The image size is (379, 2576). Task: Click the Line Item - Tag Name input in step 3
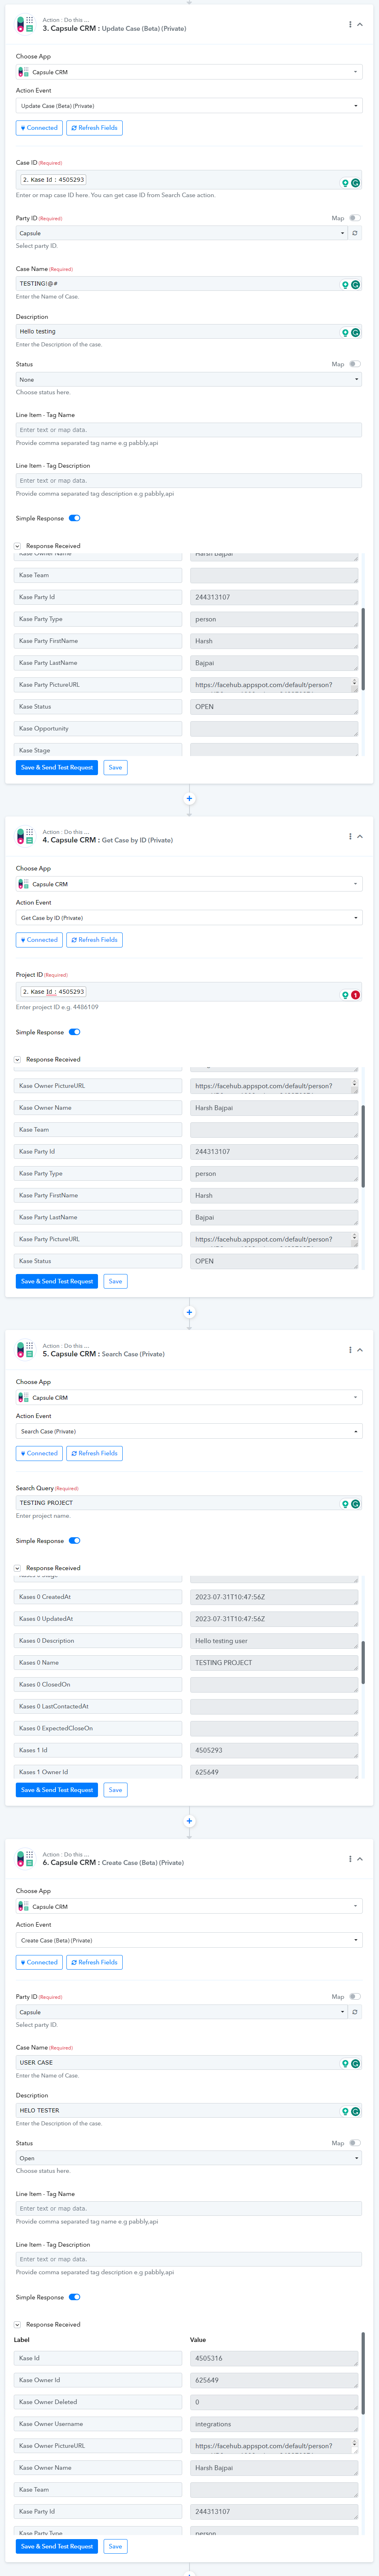(x=189, y=430)
